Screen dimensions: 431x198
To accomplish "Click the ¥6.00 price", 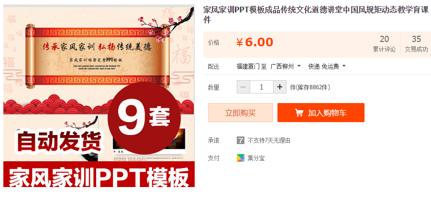I will click(x=254, y=42).
